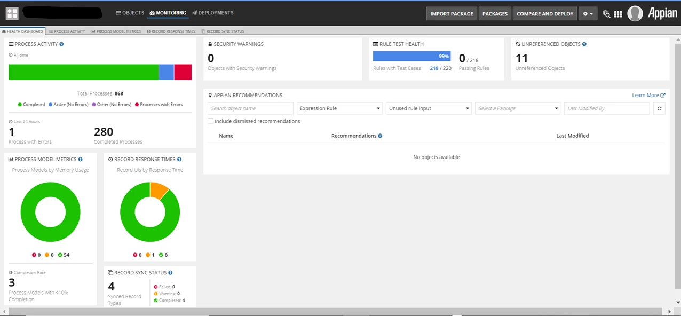Click the Record Sync Status help icon

[x=171, y=273]
